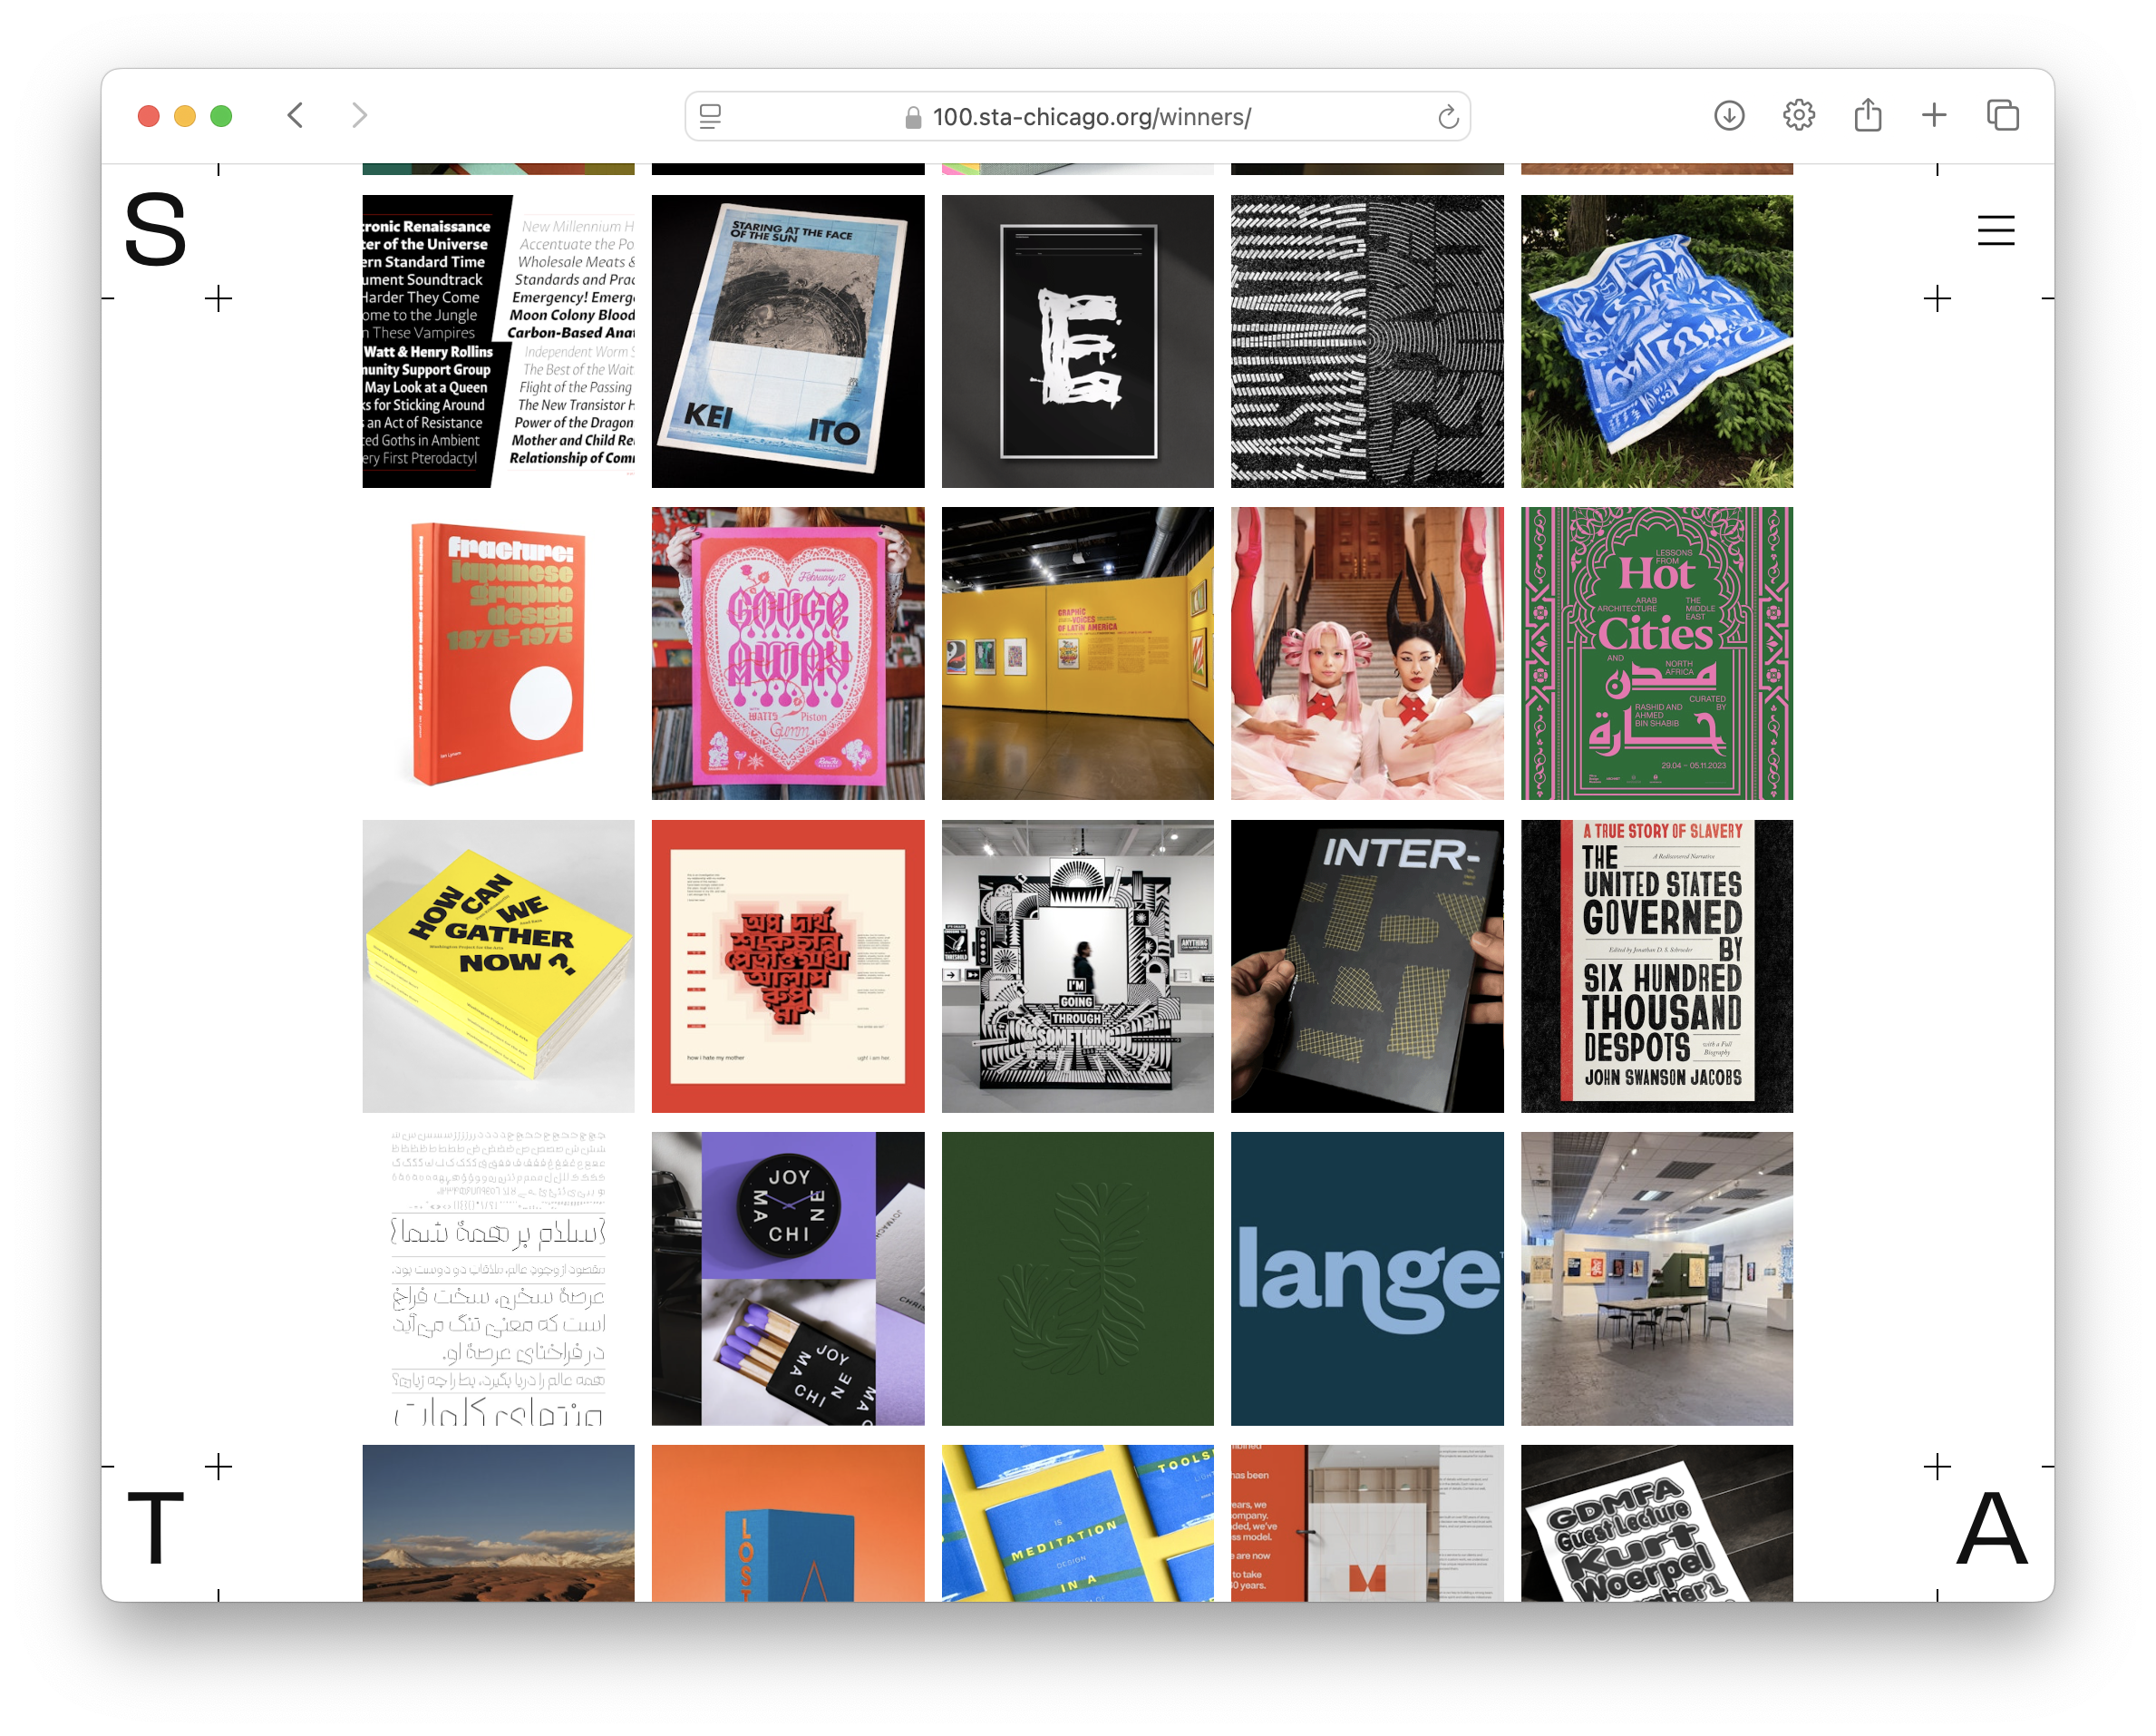Open the orange M logo website thumbnail
The width and height of the screenshot is (2156, 1736).
1367,1523
